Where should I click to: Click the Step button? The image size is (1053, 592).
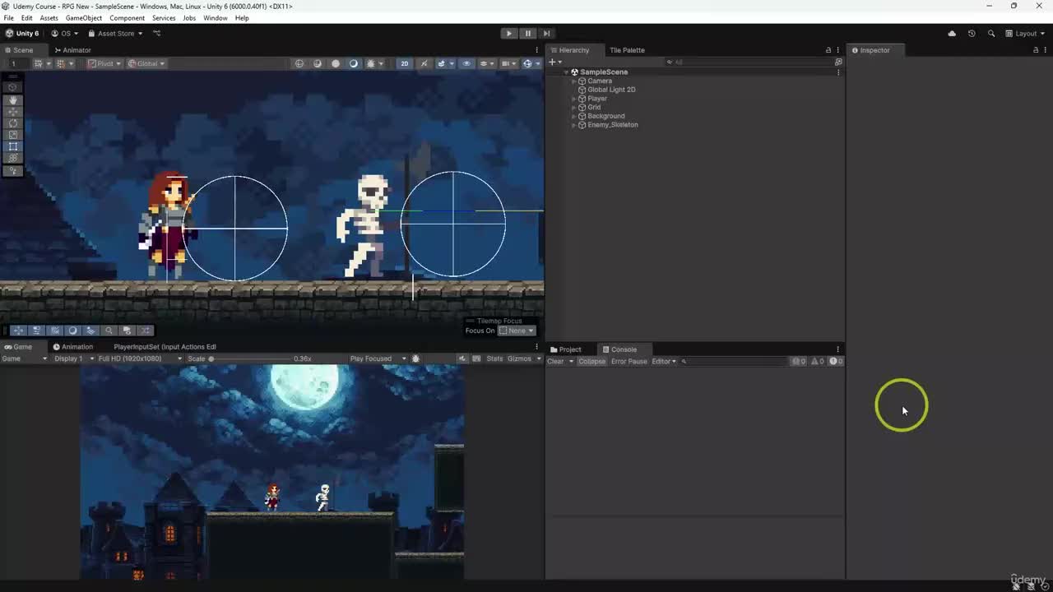click(545, 34)
